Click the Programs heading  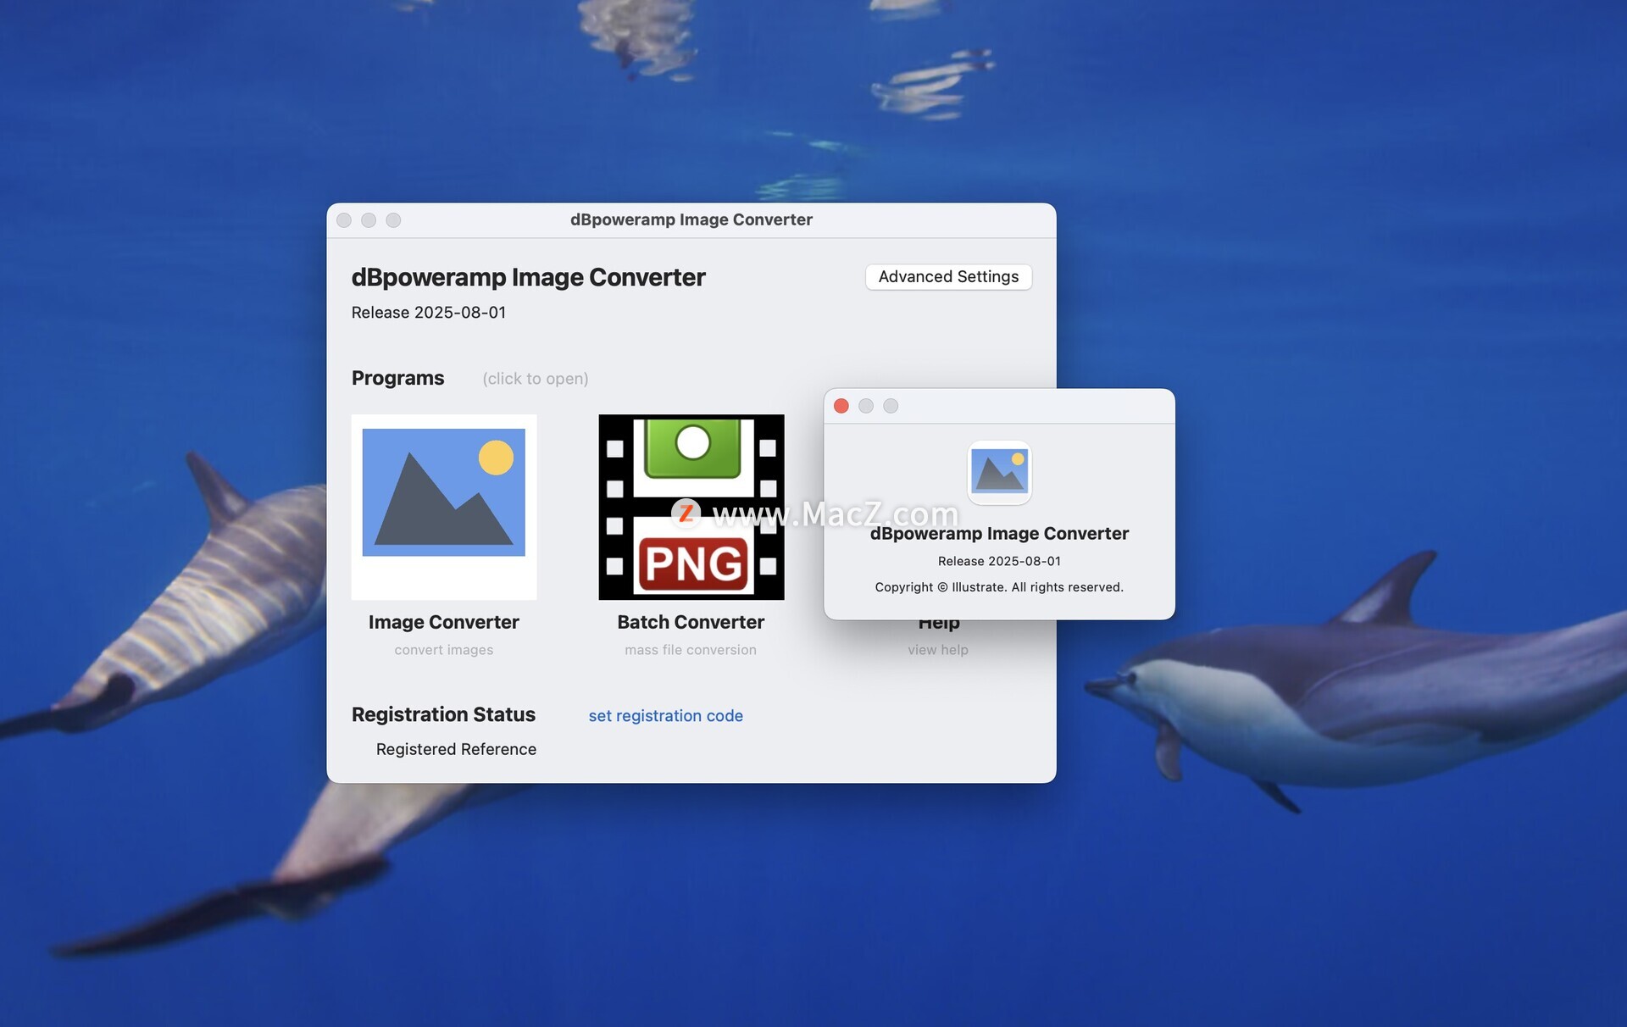[397, 378]
